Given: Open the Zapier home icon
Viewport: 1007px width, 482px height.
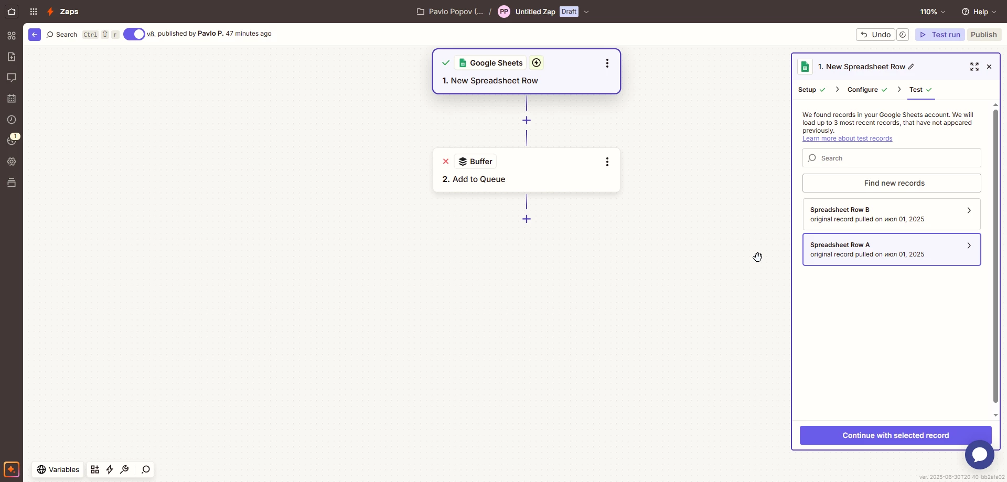Looking at the screenshot, I should click(12, 12).
